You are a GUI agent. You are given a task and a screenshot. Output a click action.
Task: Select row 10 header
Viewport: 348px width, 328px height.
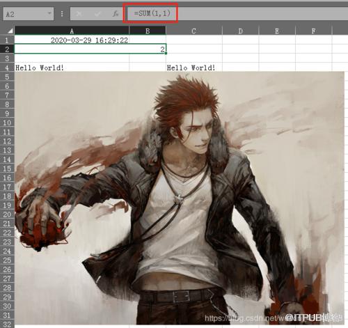(7, 123)
